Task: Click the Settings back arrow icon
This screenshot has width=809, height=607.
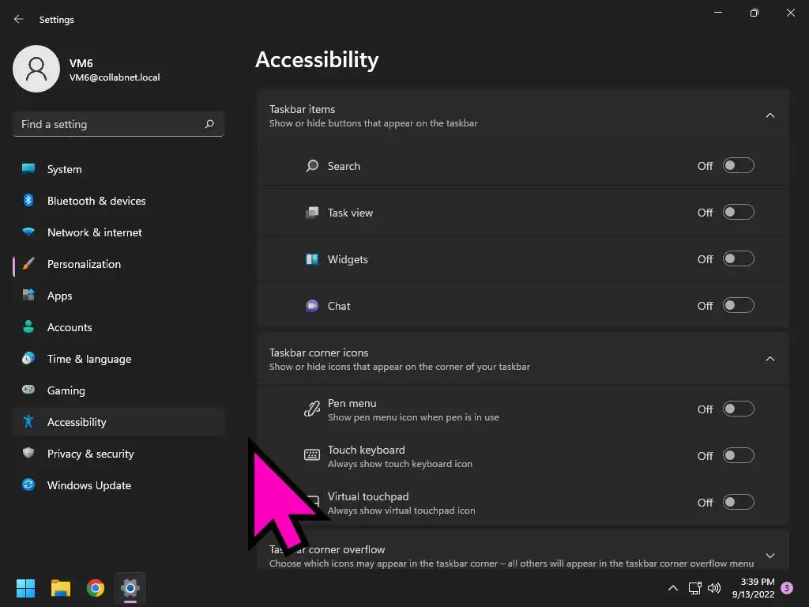Action: pos(19,19)
